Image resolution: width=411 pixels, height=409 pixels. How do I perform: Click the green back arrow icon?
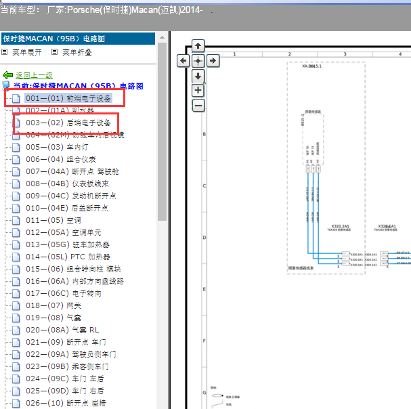[x=7, y=75]
